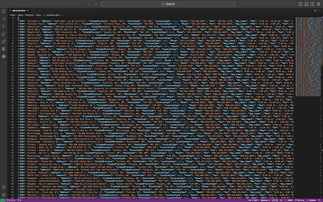Split the editor to the right
Screen dimensions: 323x202
coord(315,11)
